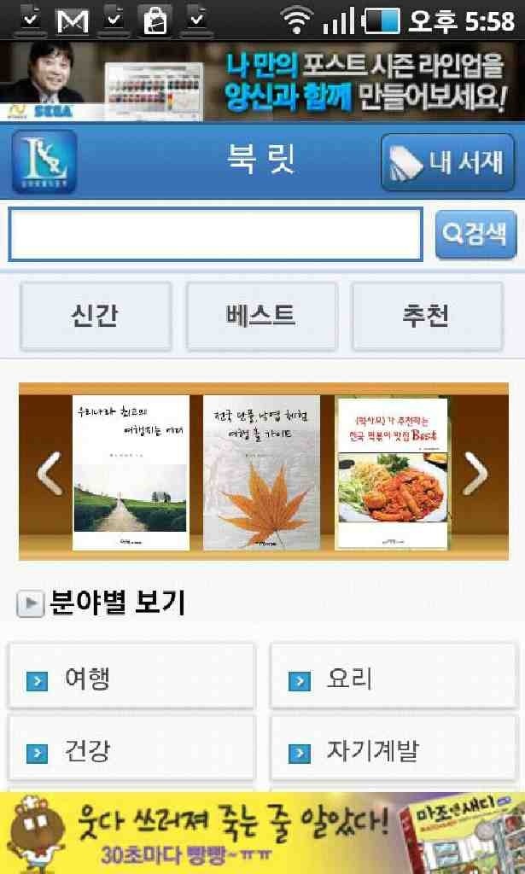
Task: Tap the shopping bag market notification icon
Action: [x=155, y=20]
